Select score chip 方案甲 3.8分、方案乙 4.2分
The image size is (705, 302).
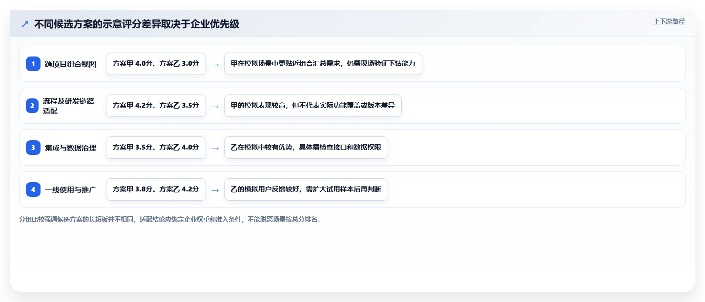156,189
